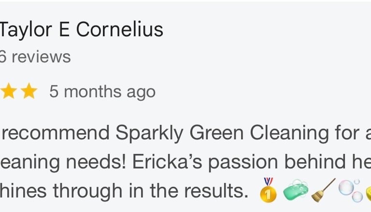Click the first visible gold star
Viewport: 371px width, 212px height.
(8, 91)
